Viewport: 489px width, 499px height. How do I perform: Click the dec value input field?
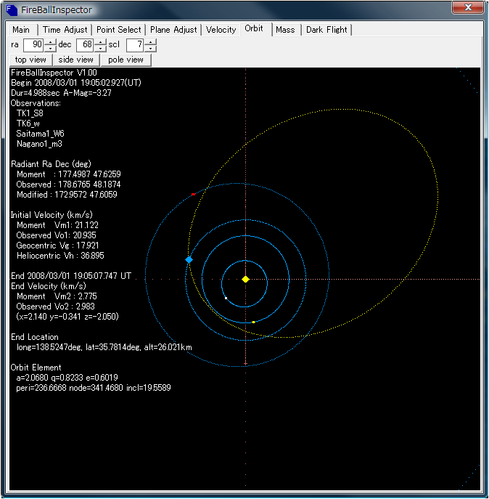(85, 44)
